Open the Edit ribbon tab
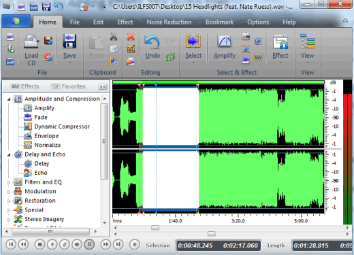Screen dimensions: 354x255 [98, 22]
